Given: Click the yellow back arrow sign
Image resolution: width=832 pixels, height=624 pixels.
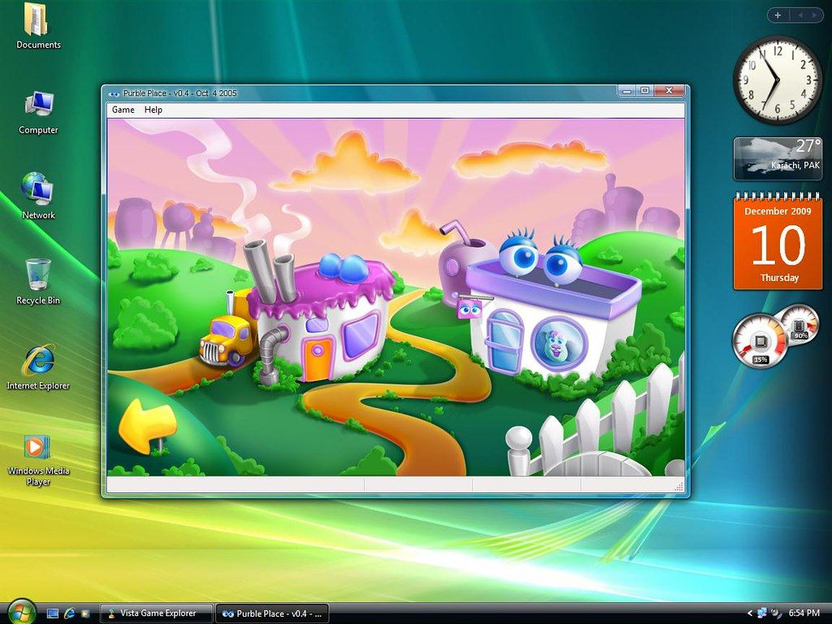Looking at the screenshot, I should point(146,426).
